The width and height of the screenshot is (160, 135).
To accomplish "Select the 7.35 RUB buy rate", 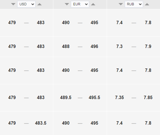I will coord(119,98).
